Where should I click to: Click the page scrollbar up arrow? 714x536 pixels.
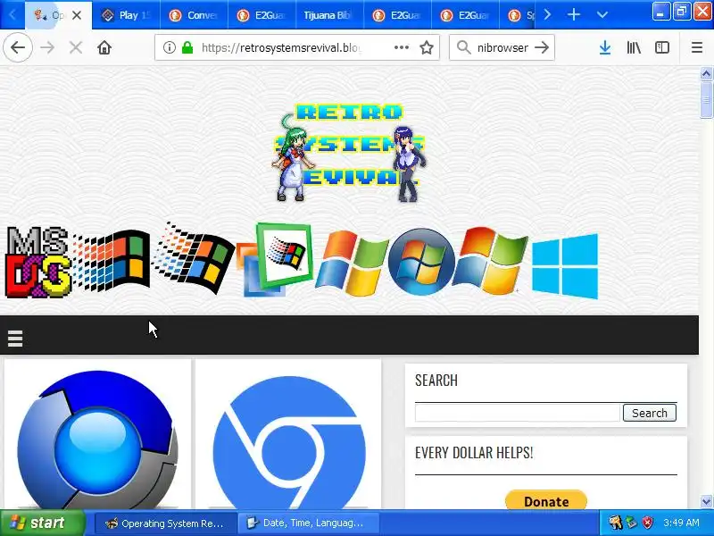[706, 73]
